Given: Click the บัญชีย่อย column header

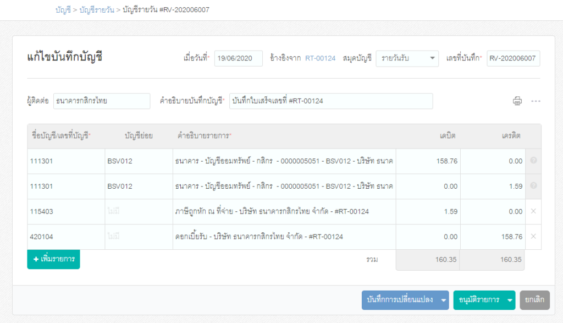Looking at the screenshot, I should (139, 136).
